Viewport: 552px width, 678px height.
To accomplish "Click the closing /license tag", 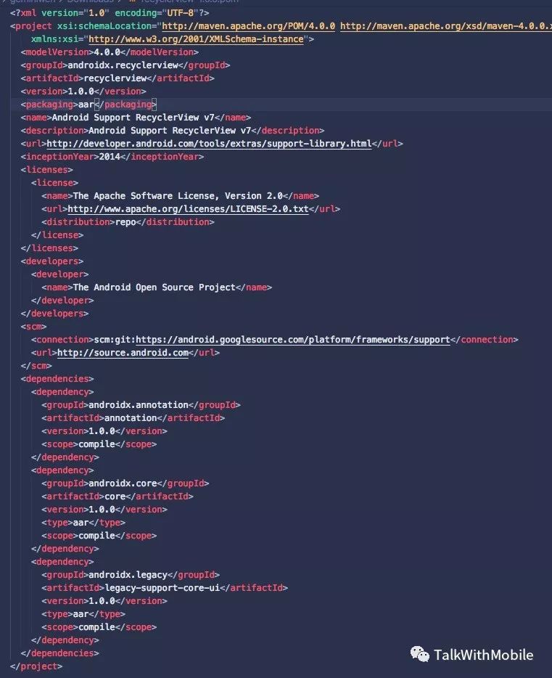I will 57,234.
